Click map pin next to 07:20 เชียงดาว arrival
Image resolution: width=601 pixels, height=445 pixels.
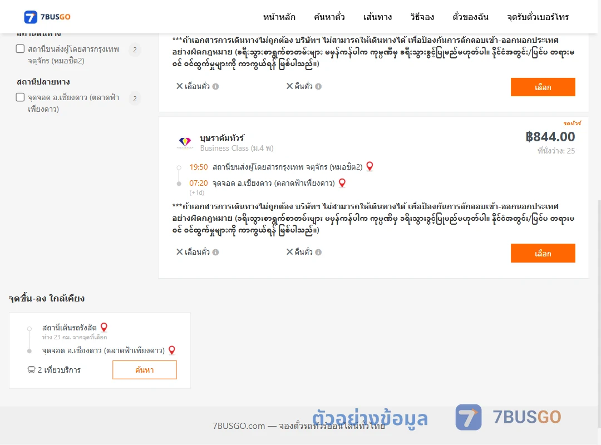point(342,183)
